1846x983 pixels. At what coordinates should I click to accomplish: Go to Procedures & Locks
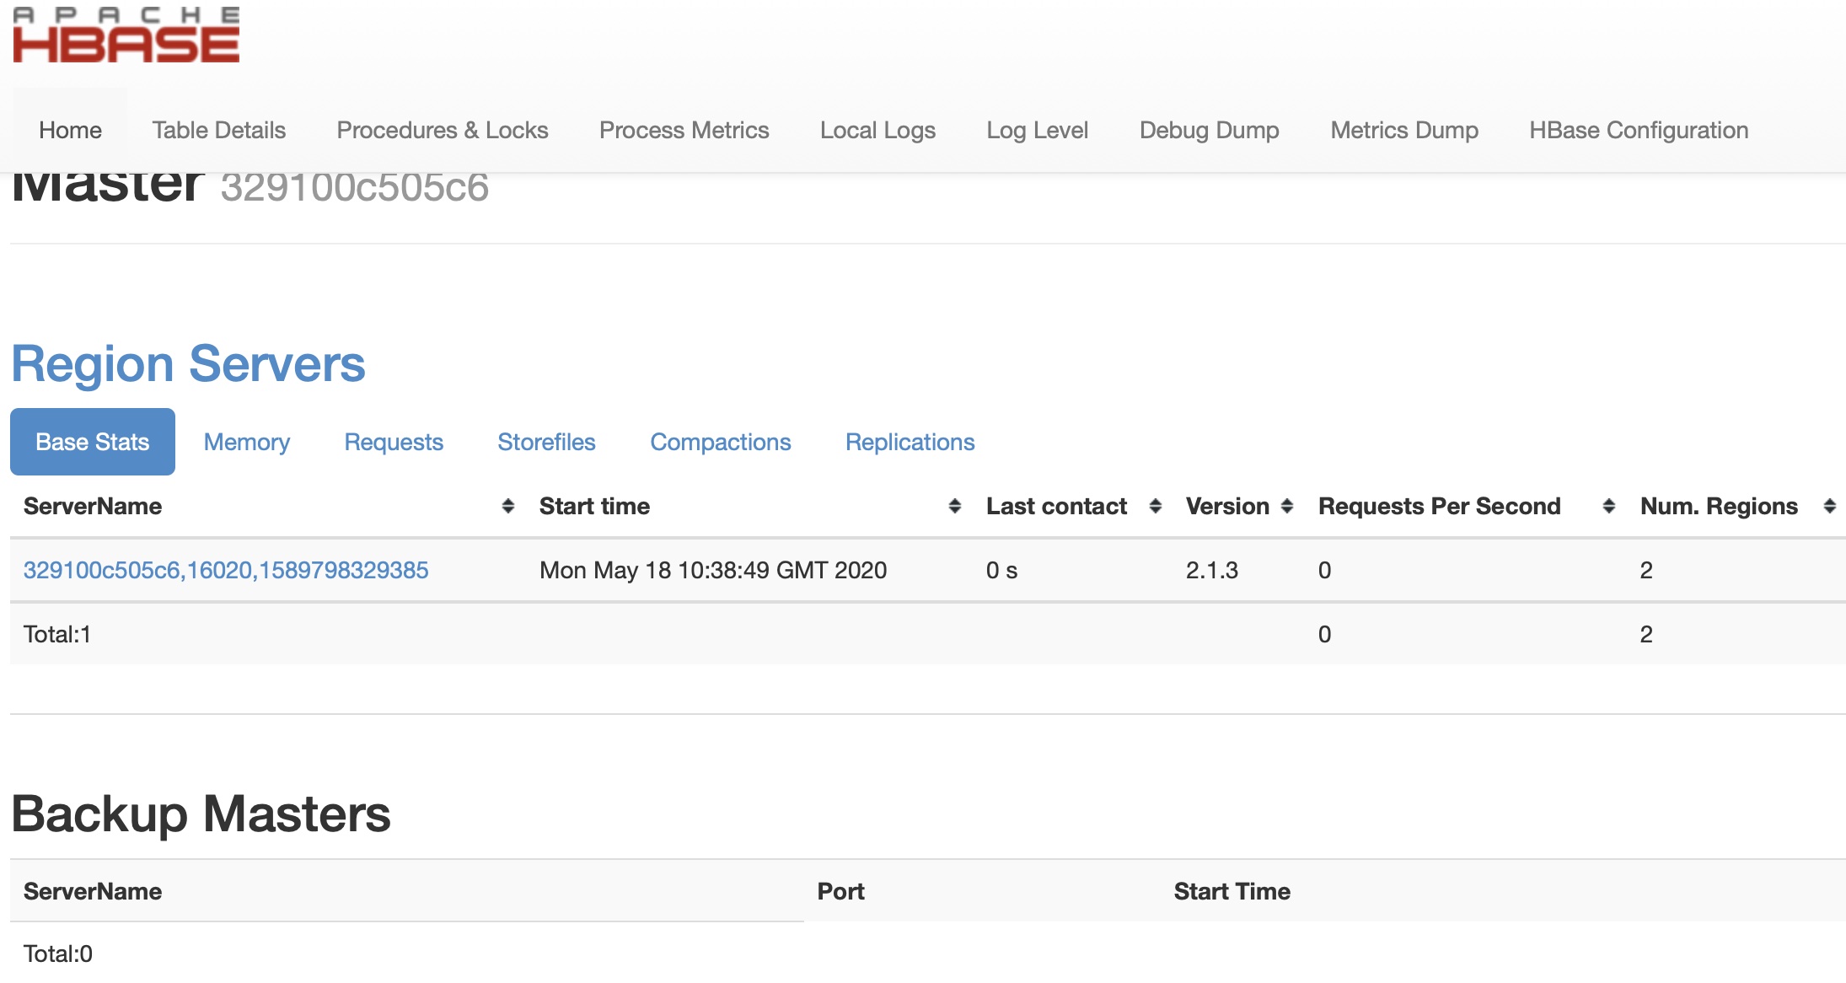coord(443,131)
